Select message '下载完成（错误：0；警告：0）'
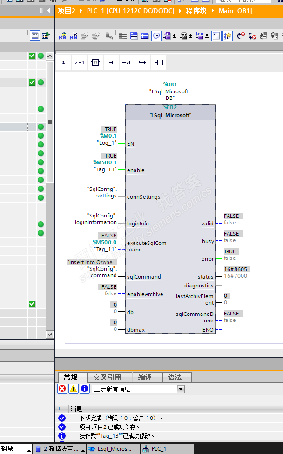The height and width of the screenshot is (454, 283). click(121, 418)
